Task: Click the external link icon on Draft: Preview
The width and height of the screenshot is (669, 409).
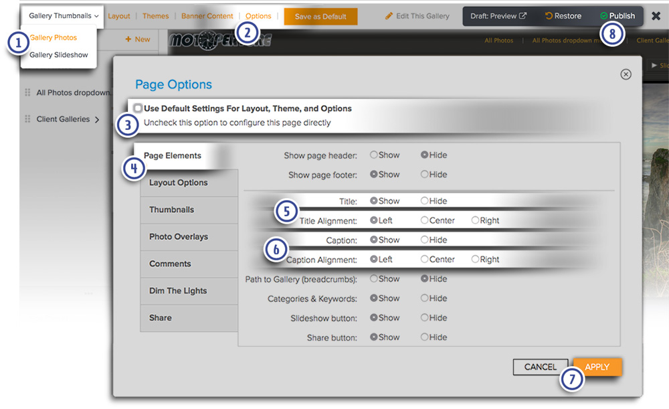Action: [x=522, y=16]
